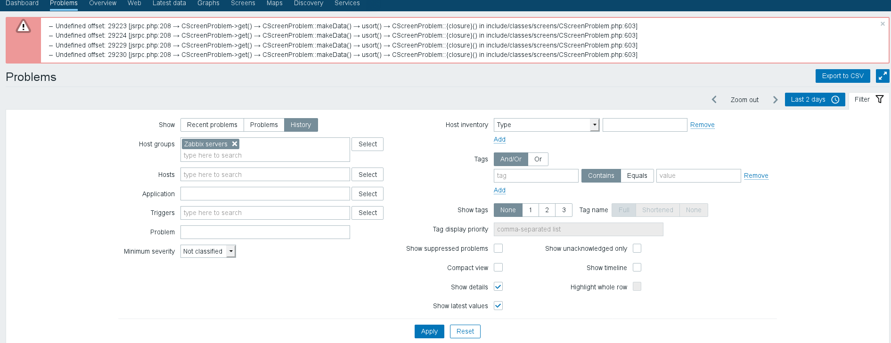The width and height of the screenshot is (891, 343).
Task: Uncheck the Show details checkbox
Action: tap(498, 287)
